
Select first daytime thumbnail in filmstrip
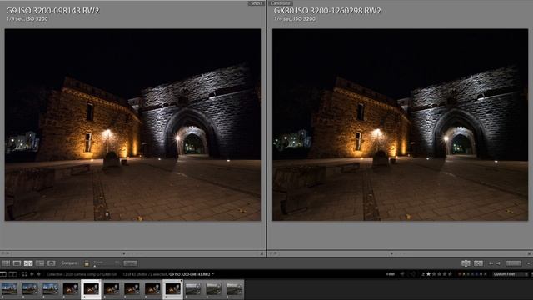tap(9, 289)
